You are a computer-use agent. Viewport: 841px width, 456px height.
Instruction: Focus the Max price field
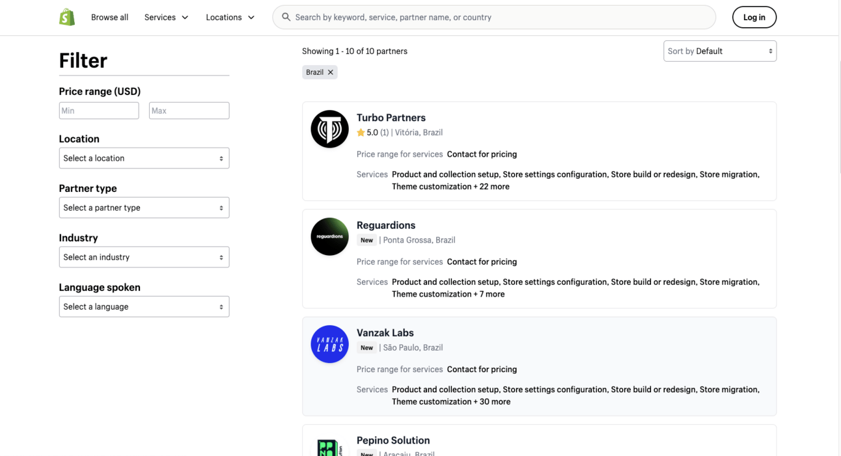189,111
